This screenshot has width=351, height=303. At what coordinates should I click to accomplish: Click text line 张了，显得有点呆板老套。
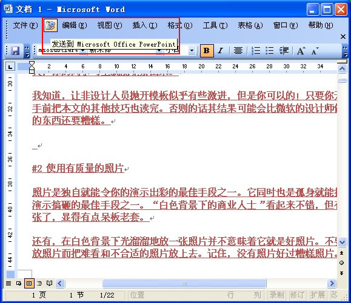click(x=91, y=217)
